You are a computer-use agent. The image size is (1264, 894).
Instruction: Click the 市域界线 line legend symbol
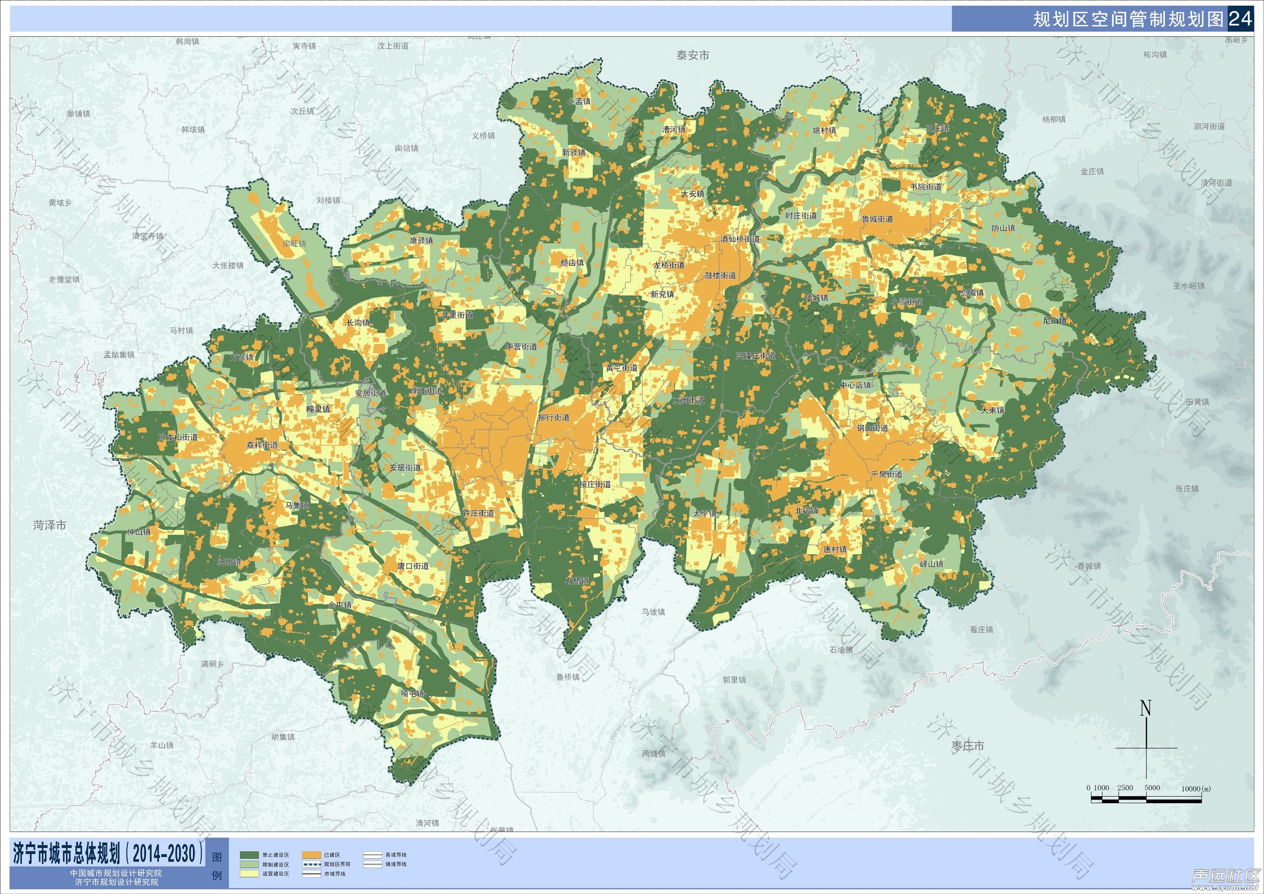pos(311,874)
